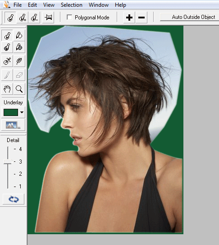Viewport: 219px width, 245px height.
Task: Select the filled inside marker tool
Action: click(7, 47)
